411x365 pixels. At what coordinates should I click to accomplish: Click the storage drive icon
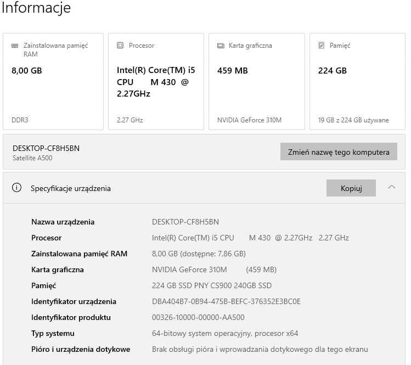tap(321, 46)
